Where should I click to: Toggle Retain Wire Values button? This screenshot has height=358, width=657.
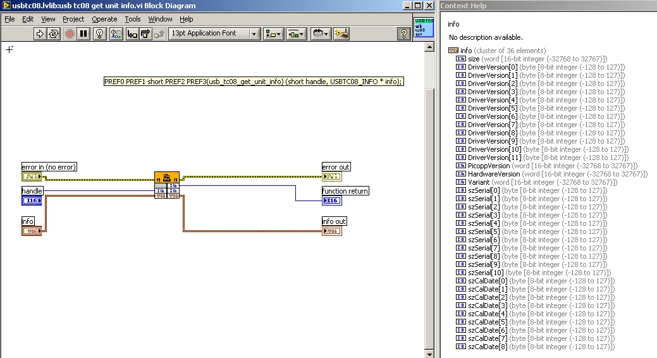115,34
